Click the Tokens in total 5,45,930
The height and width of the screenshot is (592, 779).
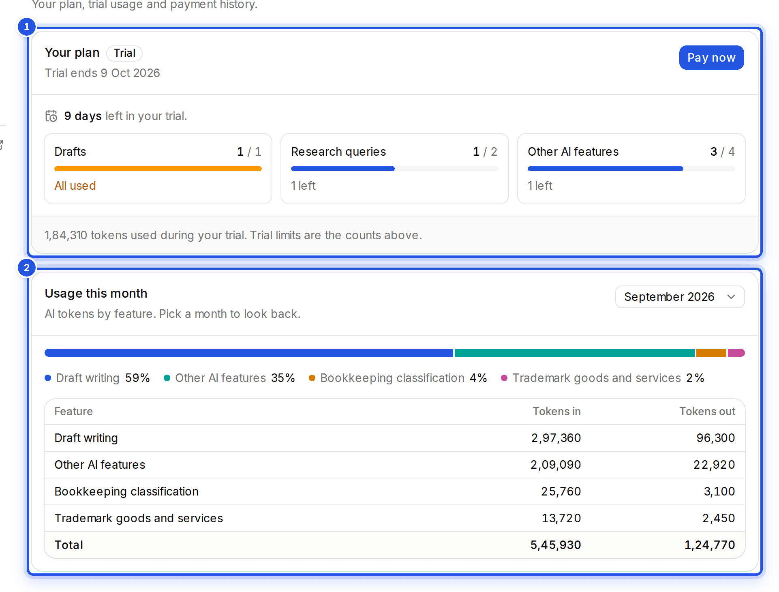click(x=556, y=545)
